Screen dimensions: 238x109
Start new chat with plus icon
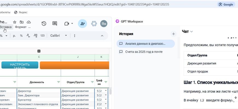[x=173, y=34]
